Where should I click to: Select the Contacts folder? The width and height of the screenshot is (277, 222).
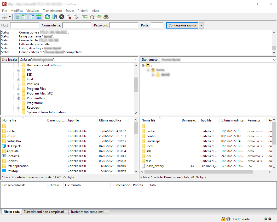tap(13, 156)
